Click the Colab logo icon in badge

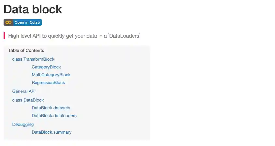click(x=8, y=22)
